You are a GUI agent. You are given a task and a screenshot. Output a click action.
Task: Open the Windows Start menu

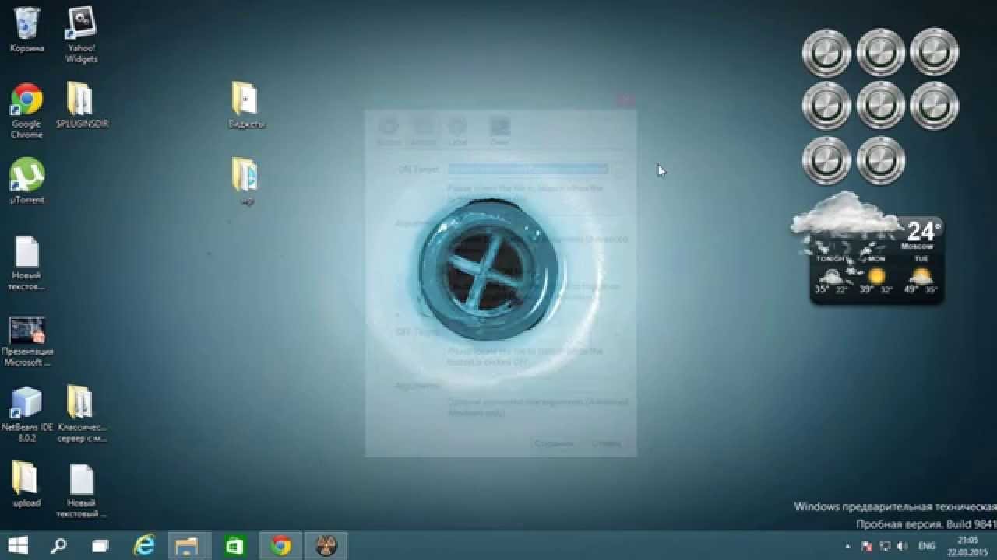[19, 546]
